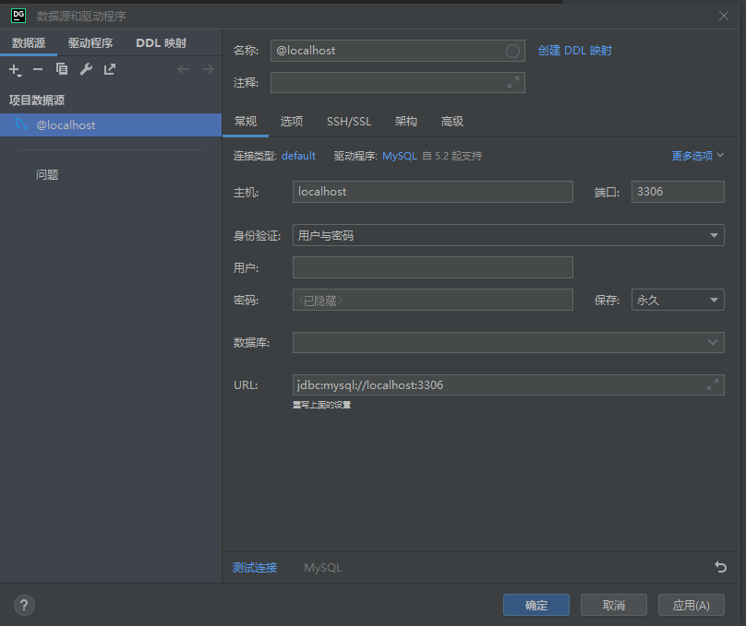Click the 项目数据源 section header
This screenshot has height=626, width=746.
click(x=37, y=100)
